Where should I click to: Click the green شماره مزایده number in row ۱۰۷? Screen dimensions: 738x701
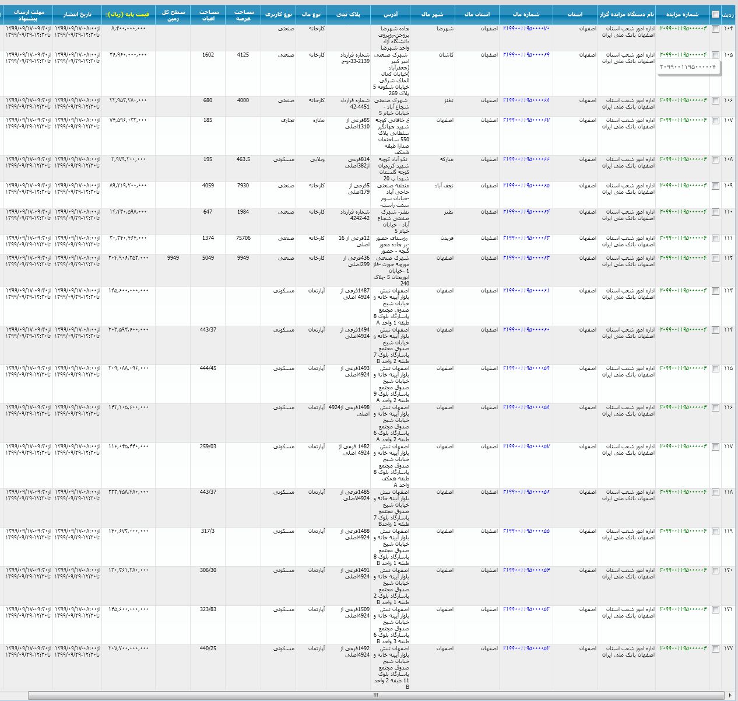click(x=683, y=120)
